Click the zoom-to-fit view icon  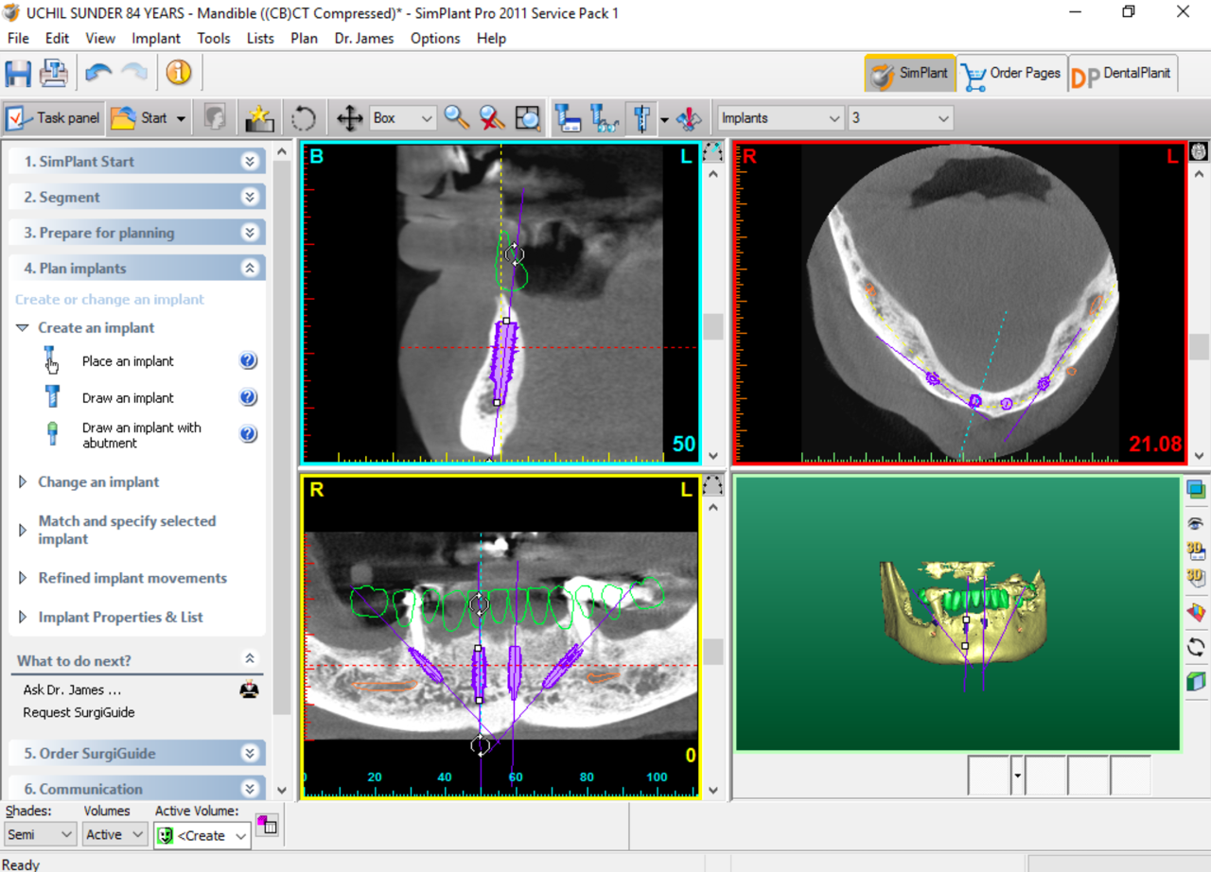coord(527,118)
